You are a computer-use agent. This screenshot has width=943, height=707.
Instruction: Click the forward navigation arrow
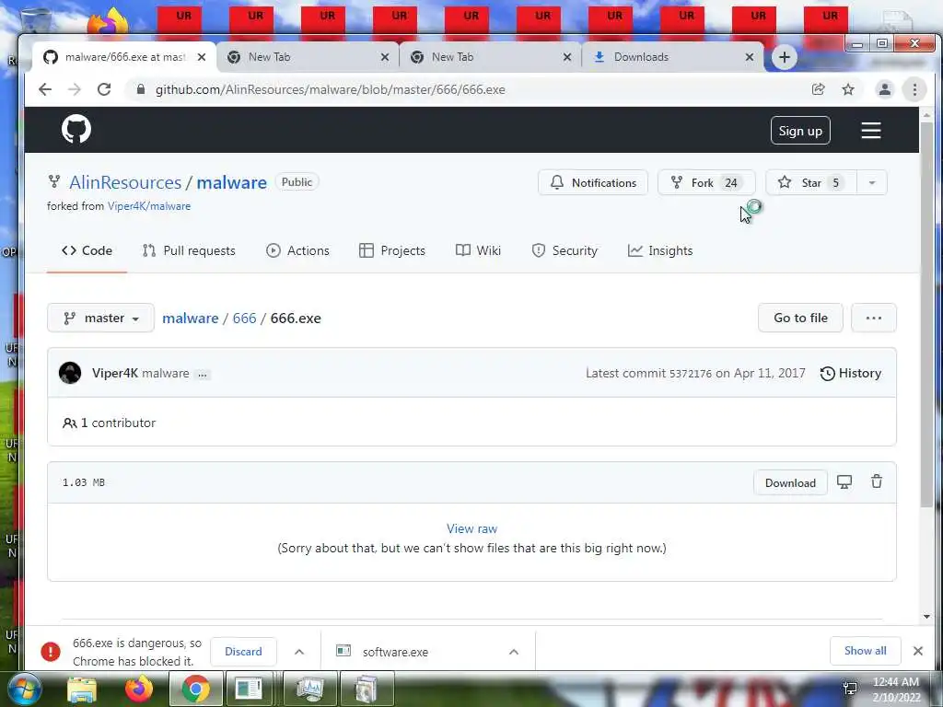pos(74,89)
